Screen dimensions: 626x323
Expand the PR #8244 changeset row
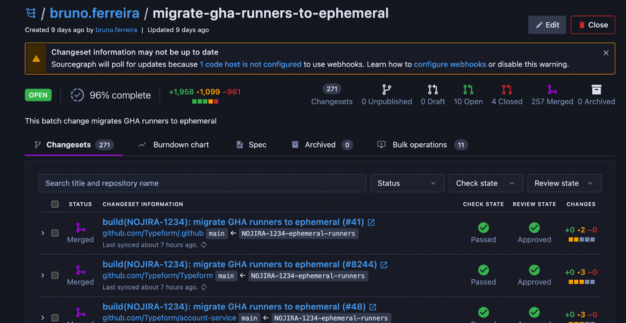coord(43,276)
